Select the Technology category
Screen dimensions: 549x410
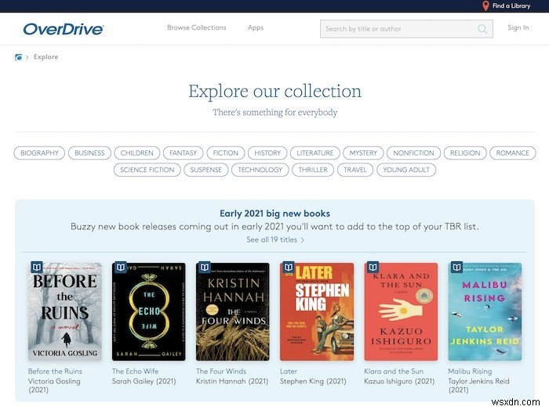[260, 170]
